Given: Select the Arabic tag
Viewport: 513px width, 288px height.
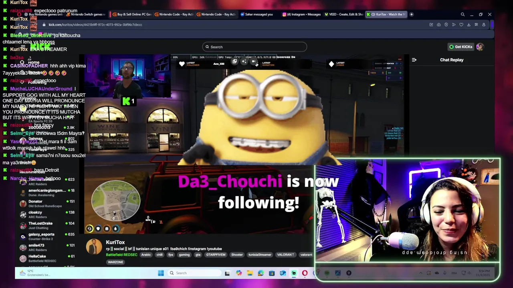Looking at the screenshot, I should (x=146, y=255).
